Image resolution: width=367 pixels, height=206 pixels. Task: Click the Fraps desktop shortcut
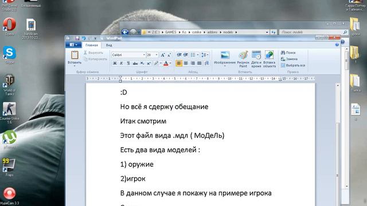9,167
